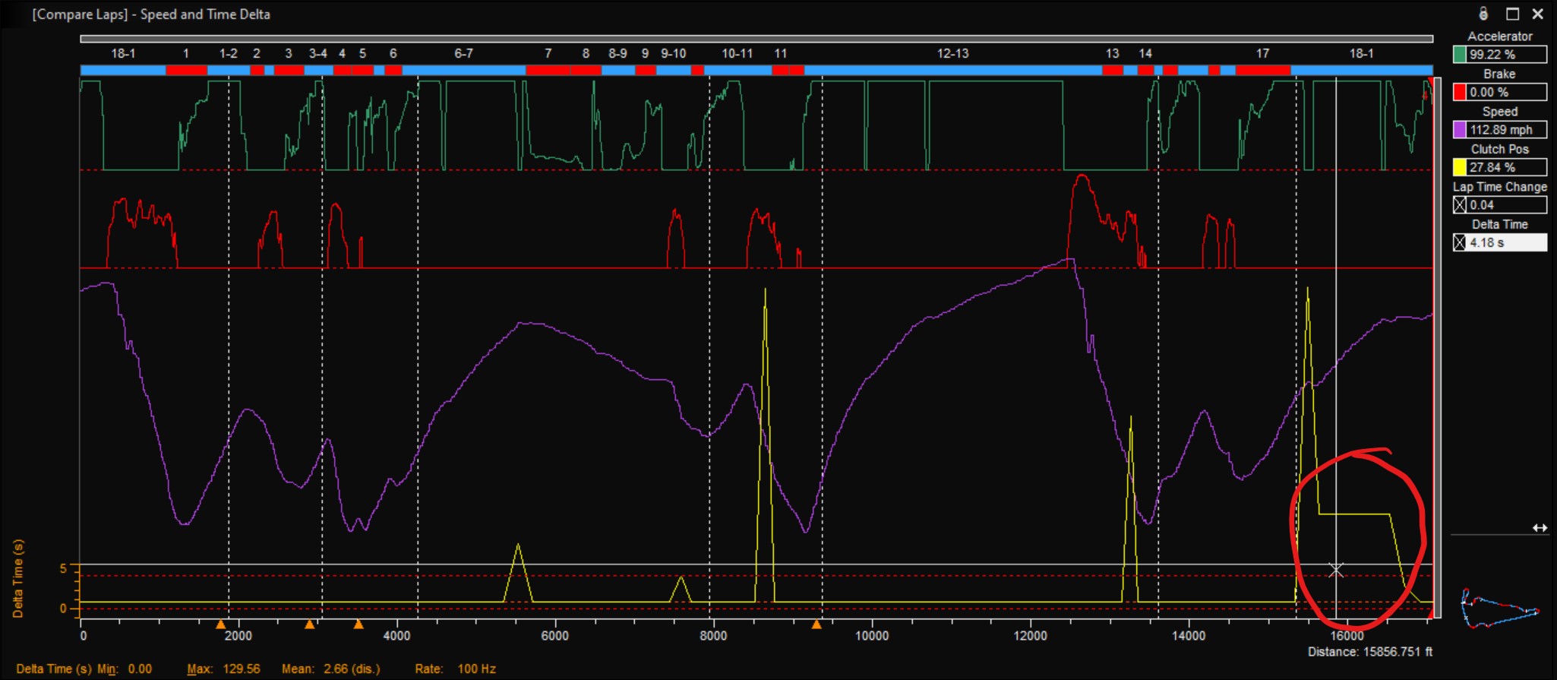Click the lock icon in title bar

point(1483,14)
